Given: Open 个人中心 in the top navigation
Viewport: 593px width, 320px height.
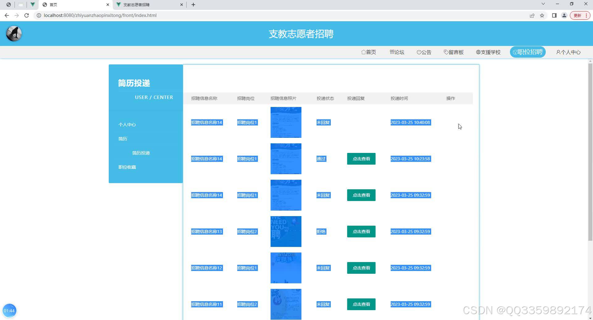Looking at the screenshot, I should coord(569,52).
